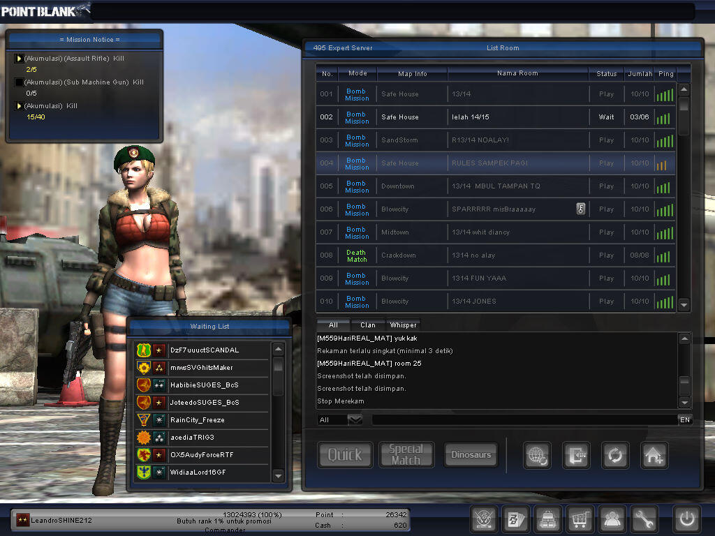The width and height of the screenshot is (715, 536).
Task: Click the power exit icon
Action: pos(687,519)
